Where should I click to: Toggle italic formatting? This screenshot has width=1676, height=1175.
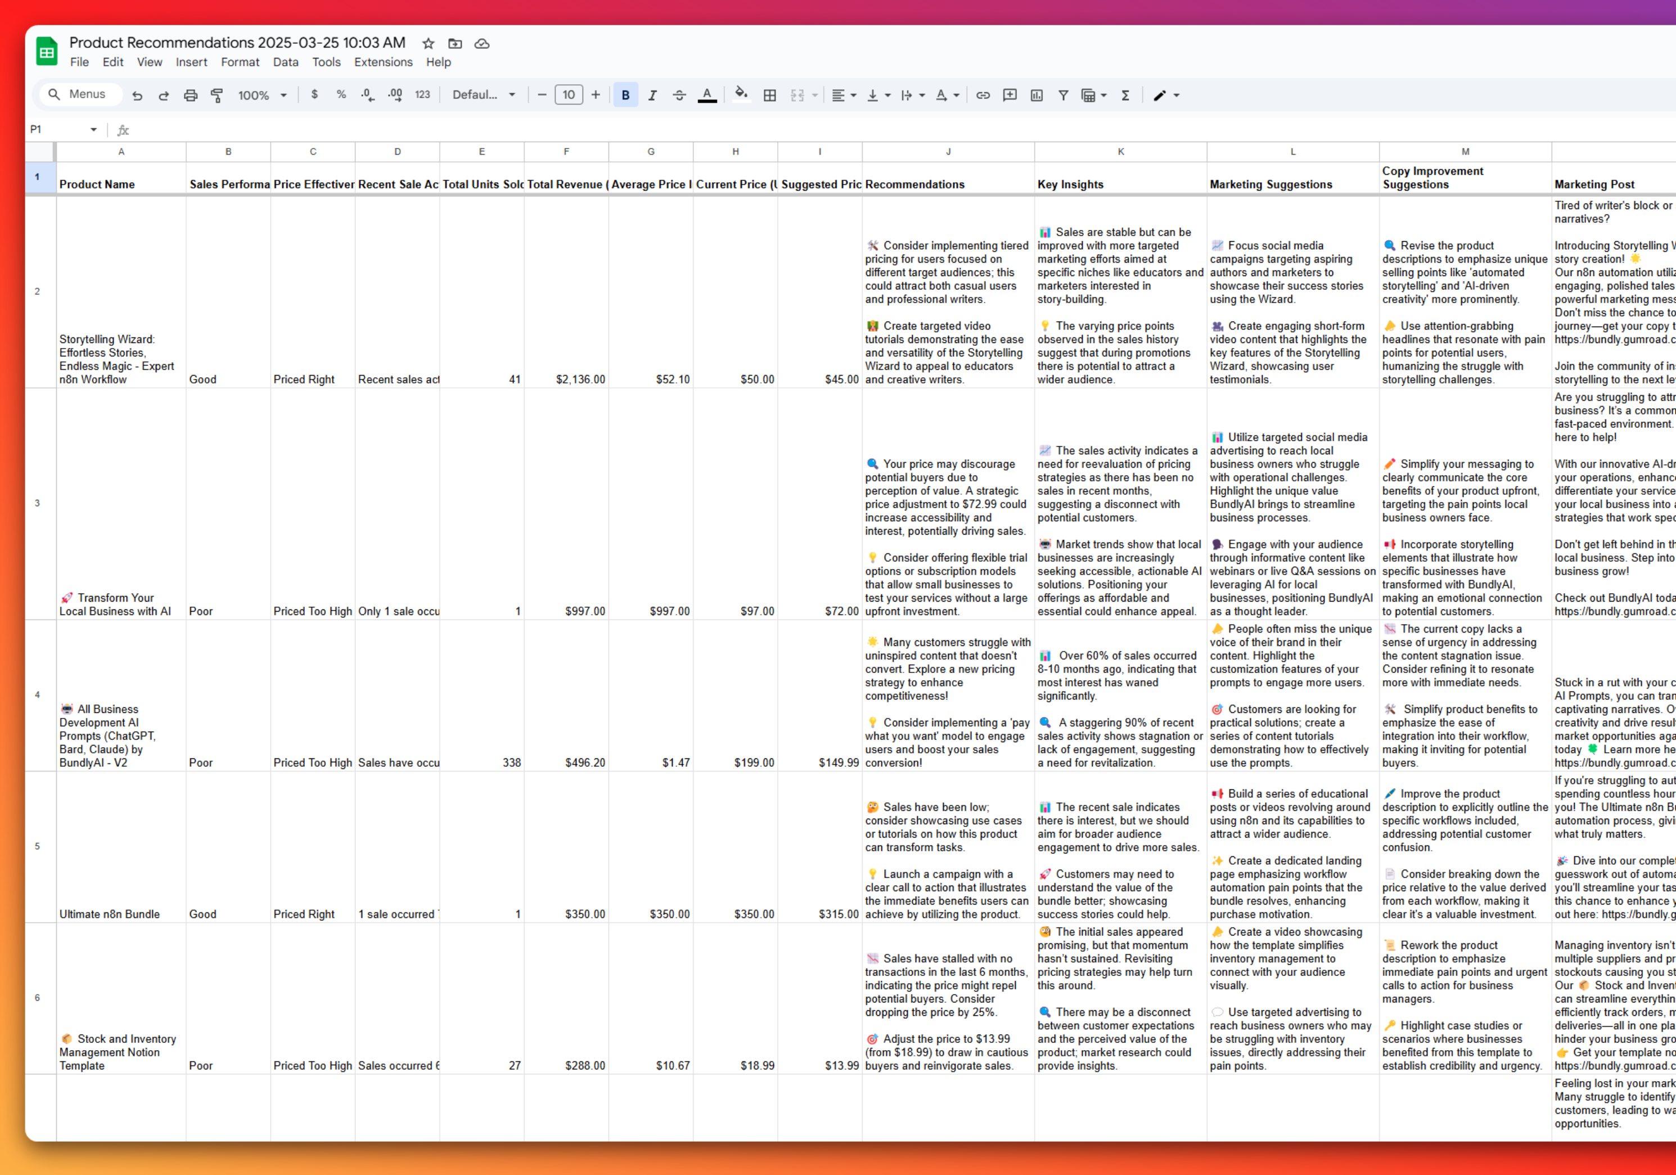pyautogui.click(x=652, y=95)
